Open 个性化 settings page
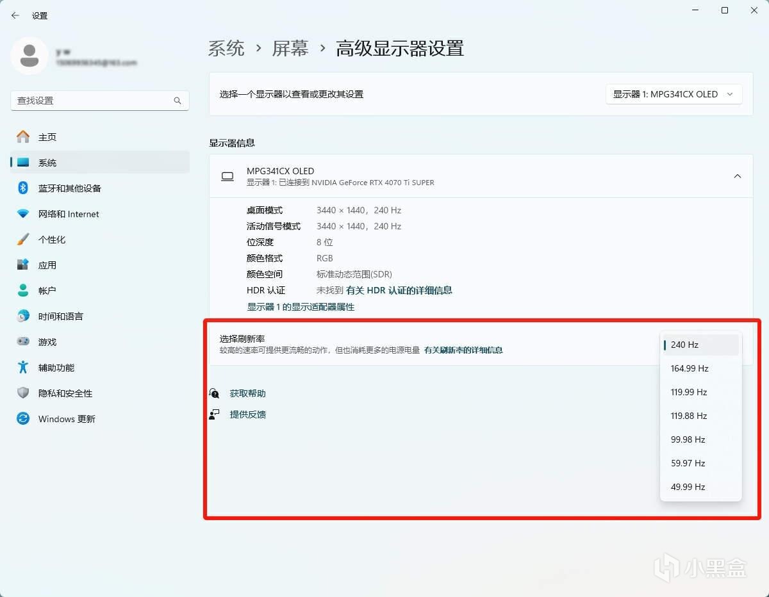Viewport: 769px width, 597px height. tap(100, 239)
